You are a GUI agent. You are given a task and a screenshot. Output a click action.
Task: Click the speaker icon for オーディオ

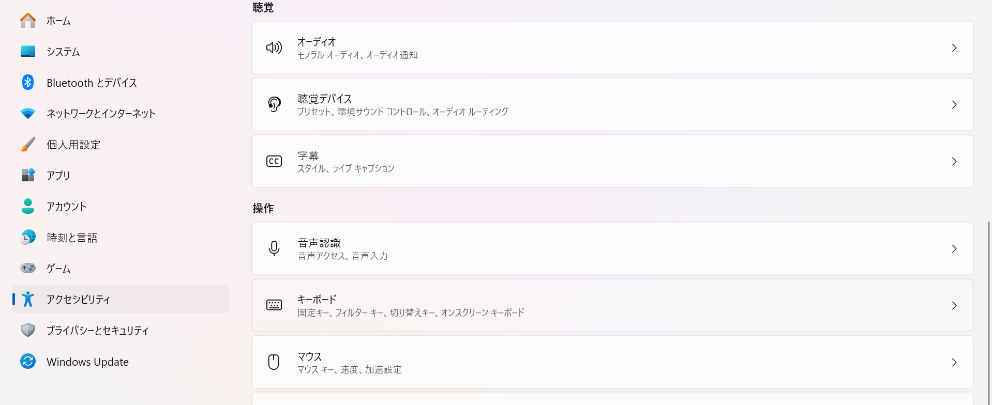tap(274, 48)
